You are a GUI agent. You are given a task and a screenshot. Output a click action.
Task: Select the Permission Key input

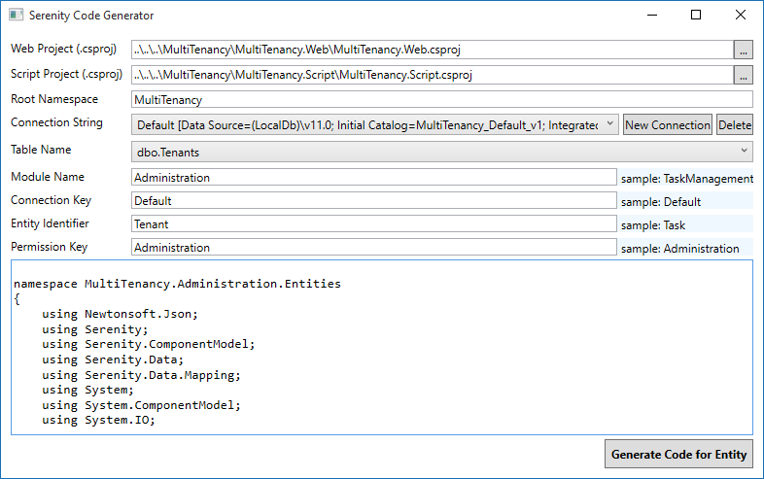[x=373, y=248]
